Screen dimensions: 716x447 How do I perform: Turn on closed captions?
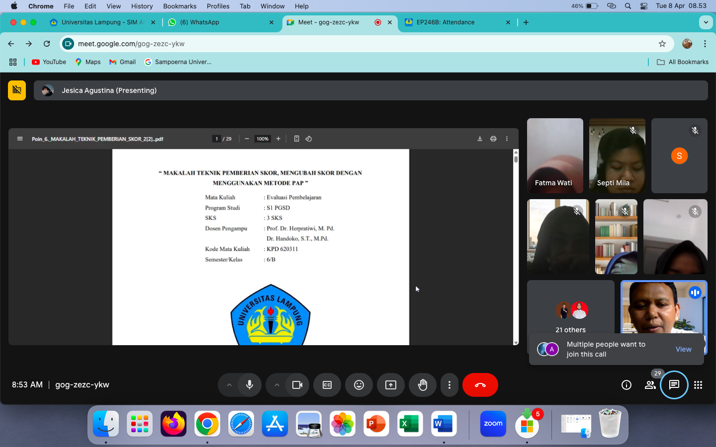(x=327, y=385)
